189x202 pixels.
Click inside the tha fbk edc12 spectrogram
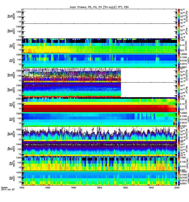(99, 46)
